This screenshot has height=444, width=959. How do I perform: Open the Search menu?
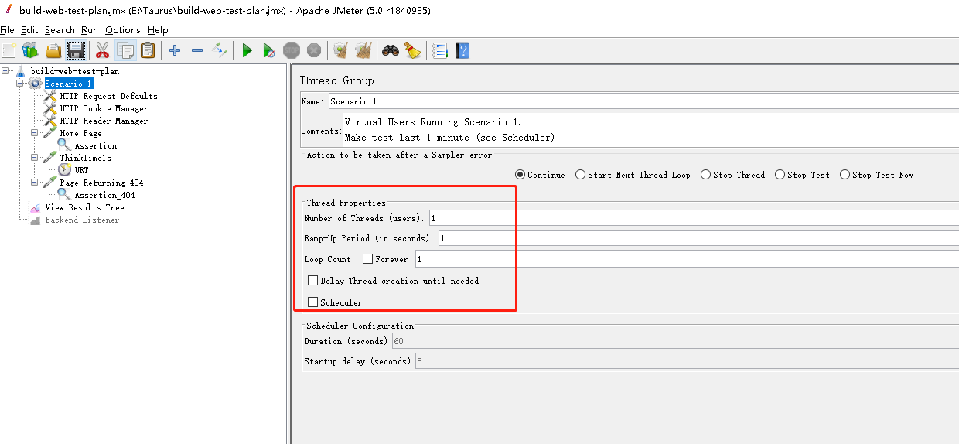click(x=60, y=30)
